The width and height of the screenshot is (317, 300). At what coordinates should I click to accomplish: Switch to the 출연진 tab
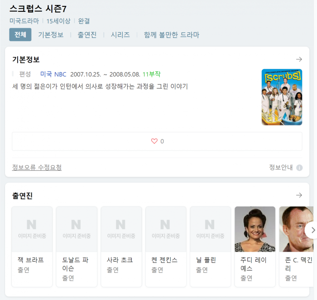pos(87,35)
